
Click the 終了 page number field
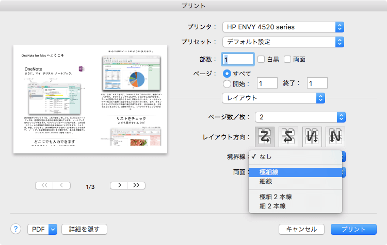pos(317,83)
